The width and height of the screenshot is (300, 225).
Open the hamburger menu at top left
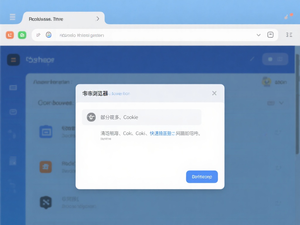pyautogui.click(x=12, y=17)
